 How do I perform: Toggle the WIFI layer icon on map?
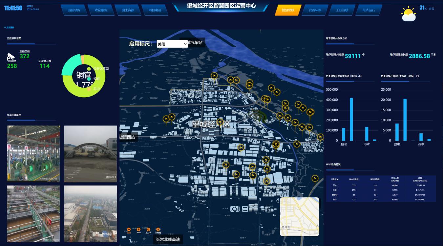pyautogui.click(x=138, y=230)
